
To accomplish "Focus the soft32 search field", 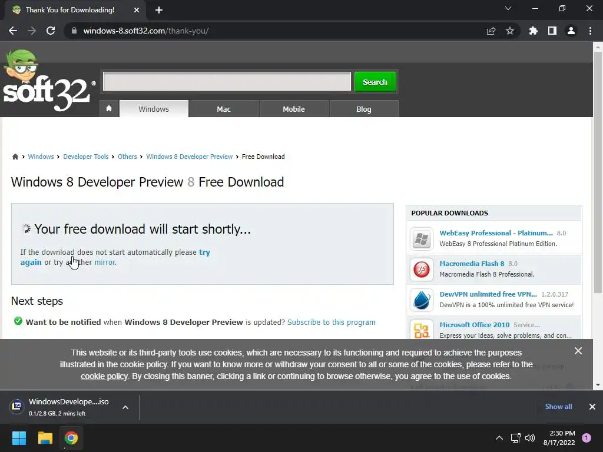I will click(x=227, y=81).
